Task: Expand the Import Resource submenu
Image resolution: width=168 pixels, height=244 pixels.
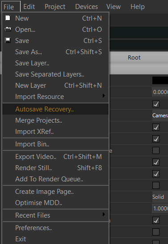Action: click(55, 97)
